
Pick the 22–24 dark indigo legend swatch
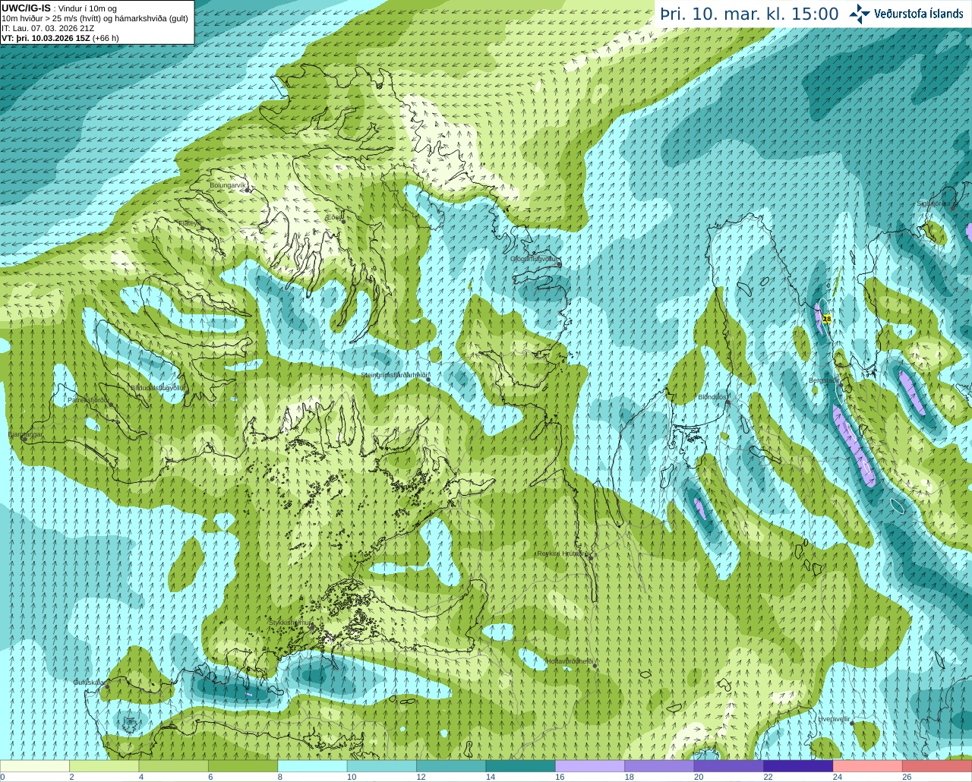pyautogui.click(x=798, y=766)
